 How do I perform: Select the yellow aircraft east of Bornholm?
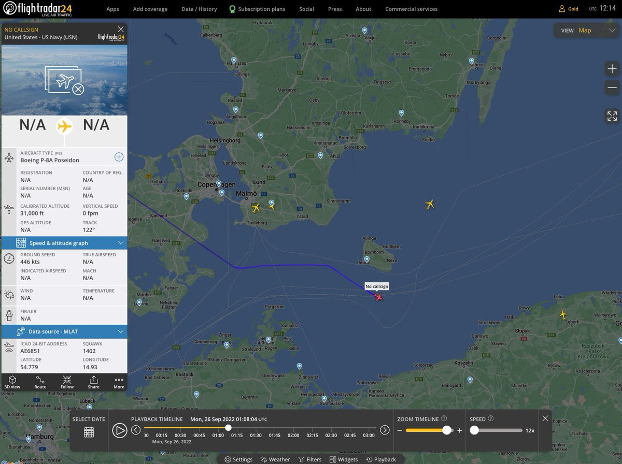pyautogui.click(x=430, y=205)
